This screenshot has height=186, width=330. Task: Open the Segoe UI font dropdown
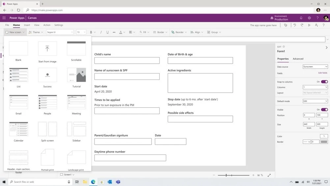pyautogui.click(x=60, y=32)
